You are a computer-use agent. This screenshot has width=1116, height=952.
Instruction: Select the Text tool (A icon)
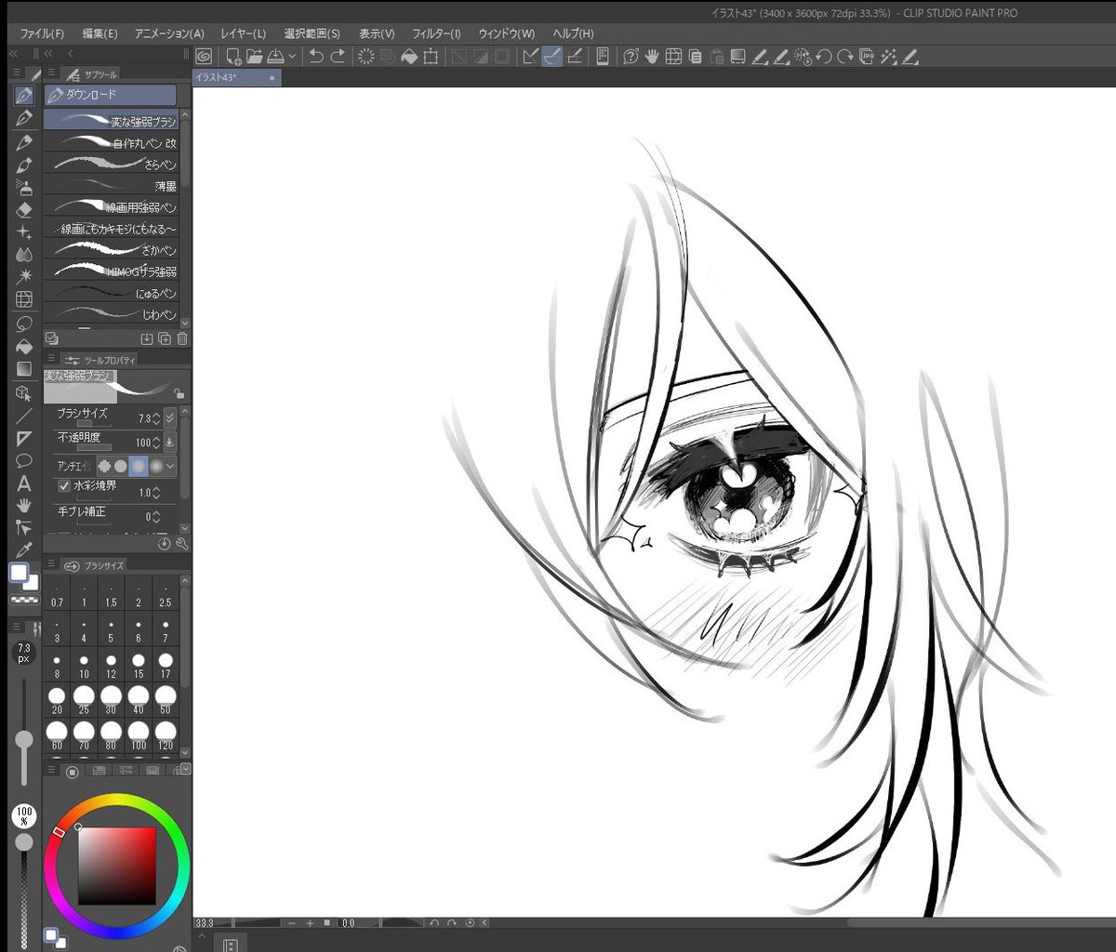click(x=24, y=483)
